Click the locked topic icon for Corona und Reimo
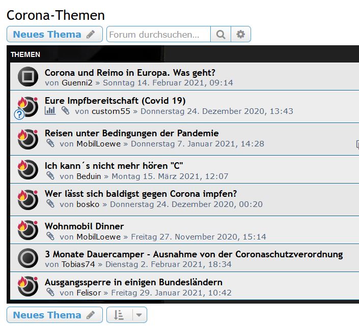Screen dimensions: 359x328 pos(28,76)
